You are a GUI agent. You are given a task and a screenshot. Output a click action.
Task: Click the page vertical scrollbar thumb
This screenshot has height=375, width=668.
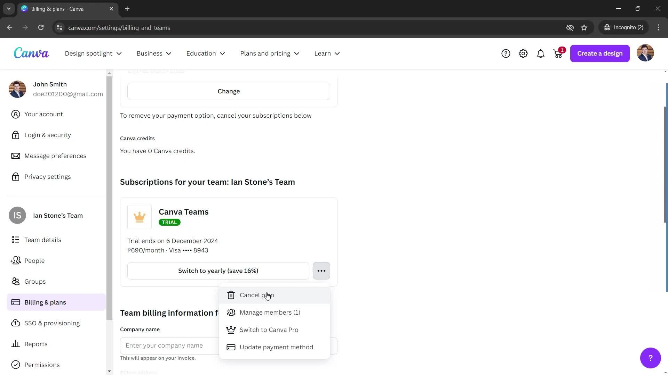(666, 165)
